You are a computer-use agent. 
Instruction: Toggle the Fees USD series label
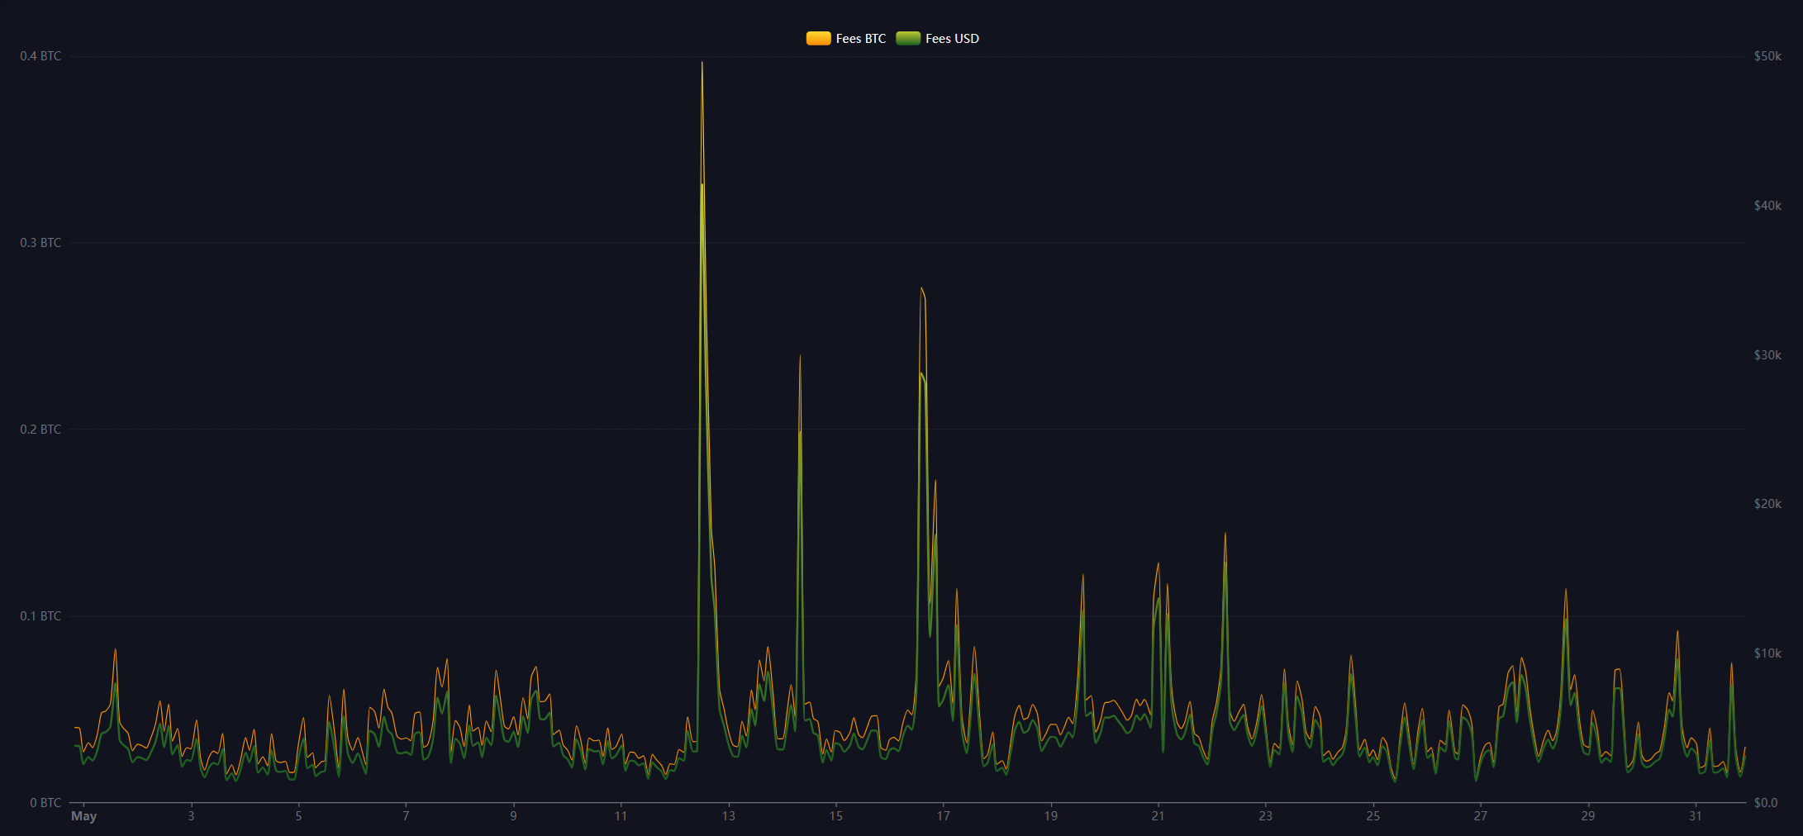(x=952, y=39)
